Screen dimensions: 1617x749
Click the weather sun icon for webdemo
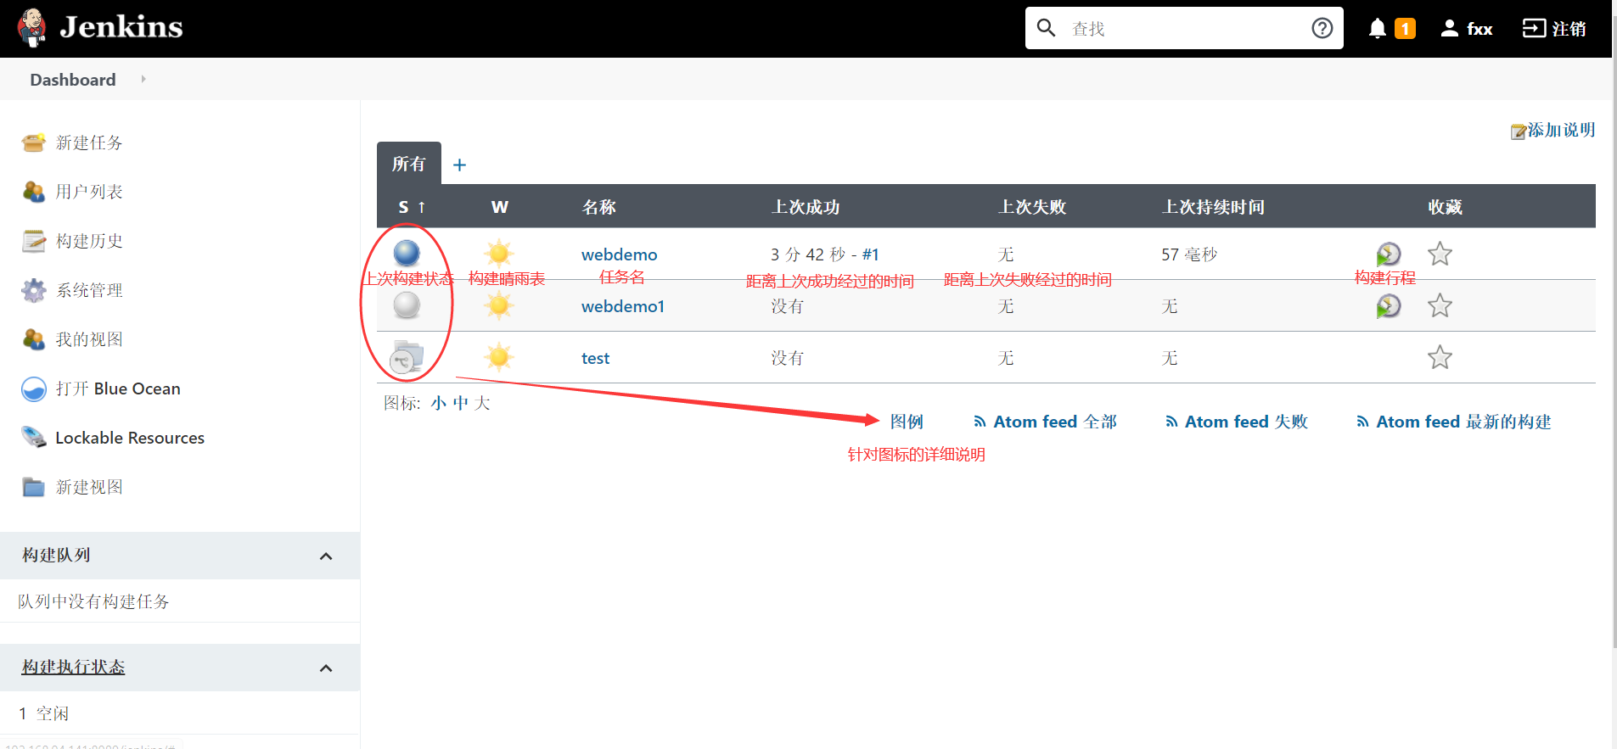click(x=499, y=253)
